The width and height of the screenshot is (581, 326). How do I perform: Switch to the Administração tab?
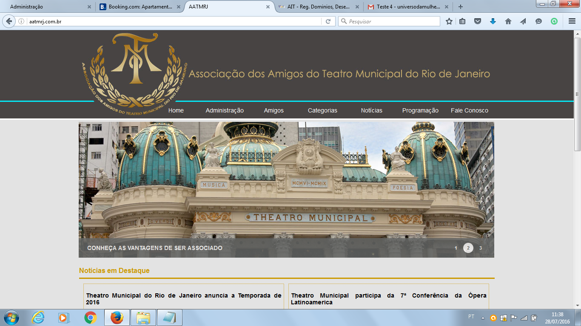(47, 7)
